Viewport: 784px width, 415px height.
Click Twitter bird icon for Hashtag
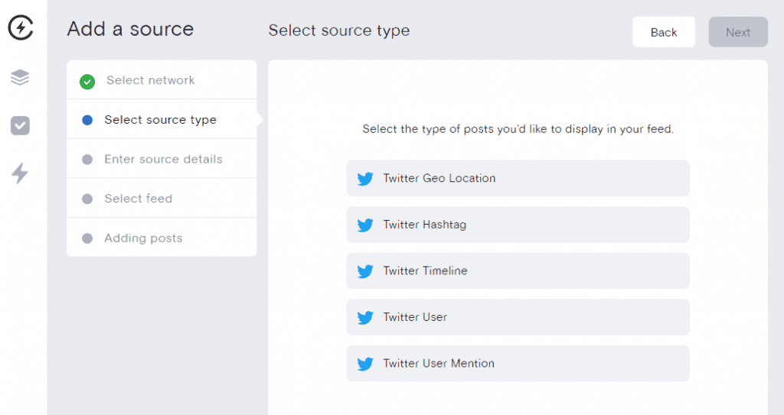365,225
